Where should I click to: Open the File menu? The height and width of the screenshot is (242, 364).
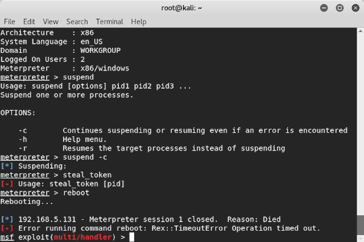pyautogui.click(x=9, y=22)
